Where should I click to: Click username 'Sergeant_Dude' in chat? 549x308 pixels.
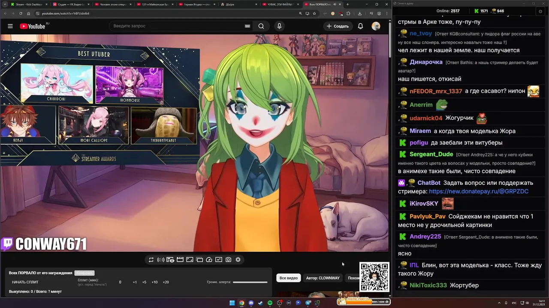click(x=431, y=154)
